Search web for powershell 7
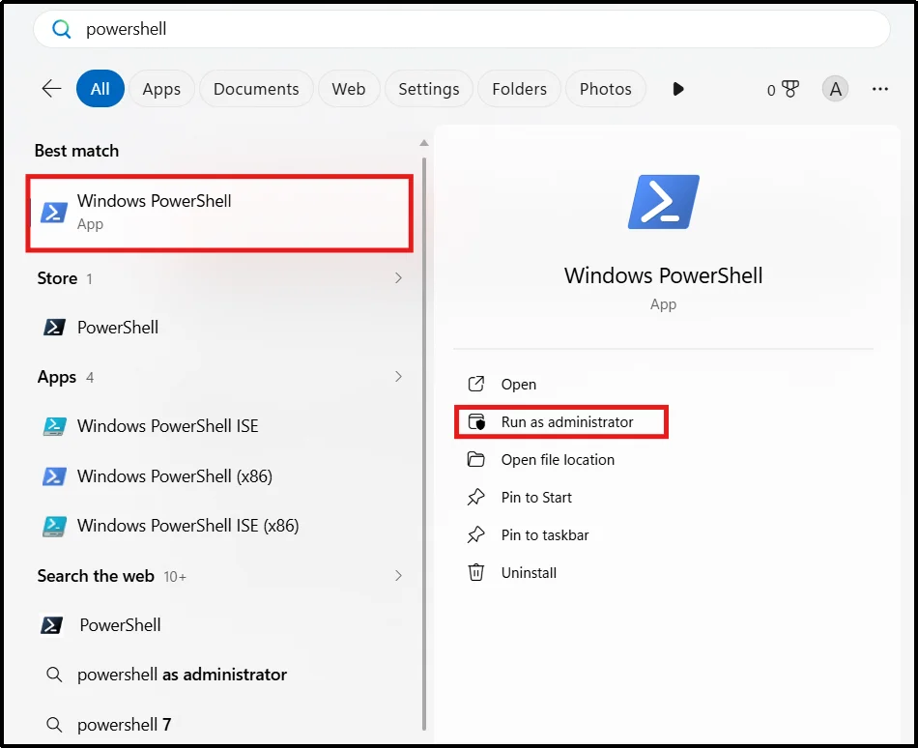 coord(219,725)
